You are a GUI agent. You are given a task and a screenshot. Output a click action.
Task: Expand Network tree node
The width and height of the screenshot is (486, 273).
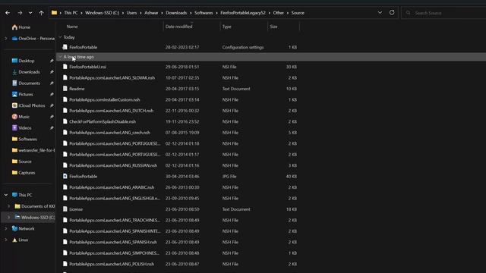tap(6, 228)
